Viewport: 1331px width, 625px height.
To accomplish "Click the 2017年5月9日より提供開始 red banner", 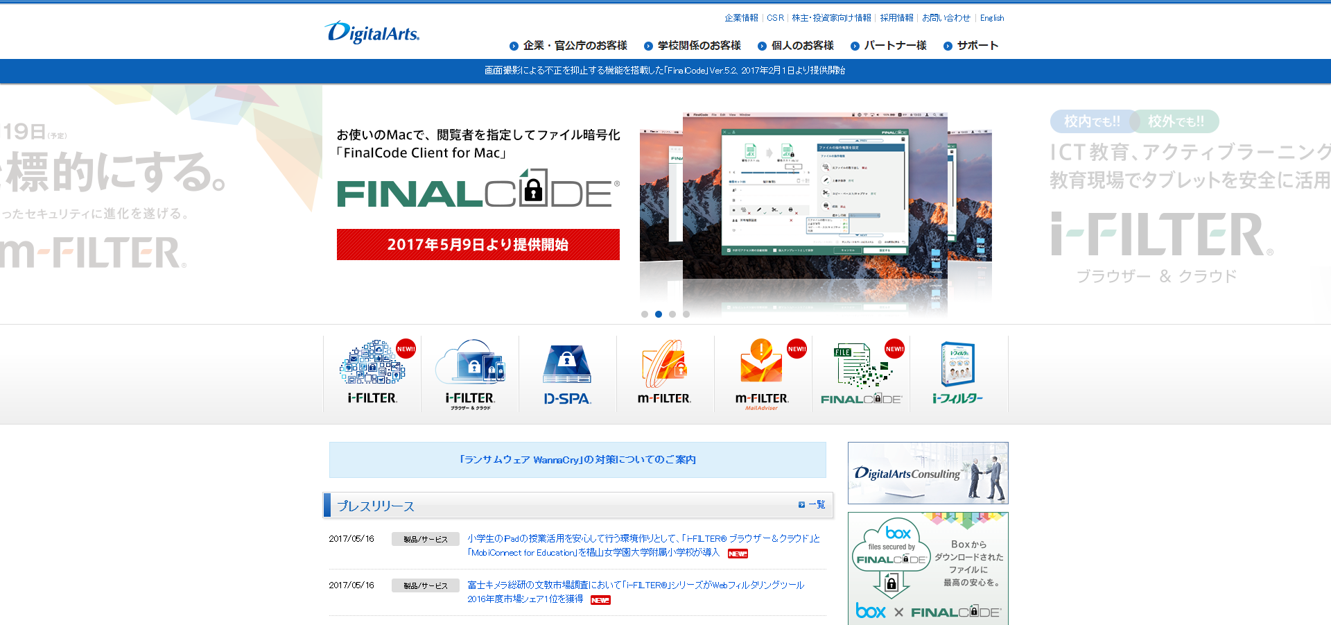I will [x=478, y=244].
